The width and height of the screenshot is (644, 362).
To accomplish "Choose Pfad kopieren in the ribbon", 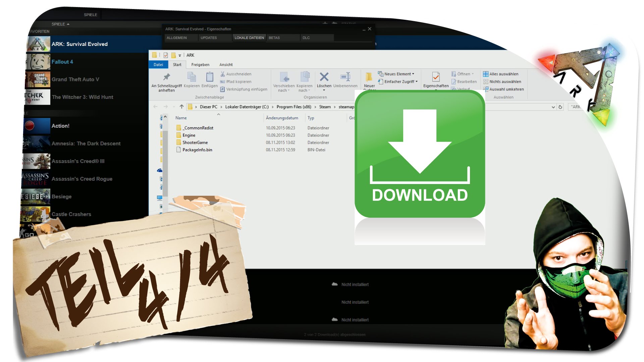I will click(x=236, y=82).
